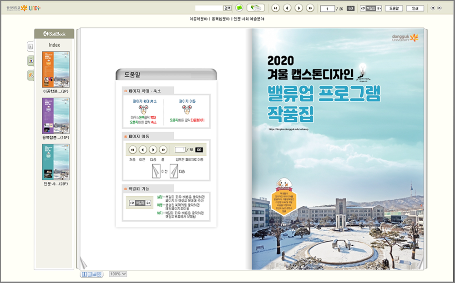Screen dimensions: 455x283
Task: Click the USB drive download icon
Action: [x=256, y=8]
